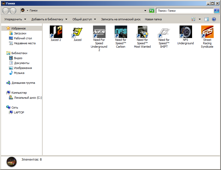Expand the address bar history arrow

click(x=145, y=11)
